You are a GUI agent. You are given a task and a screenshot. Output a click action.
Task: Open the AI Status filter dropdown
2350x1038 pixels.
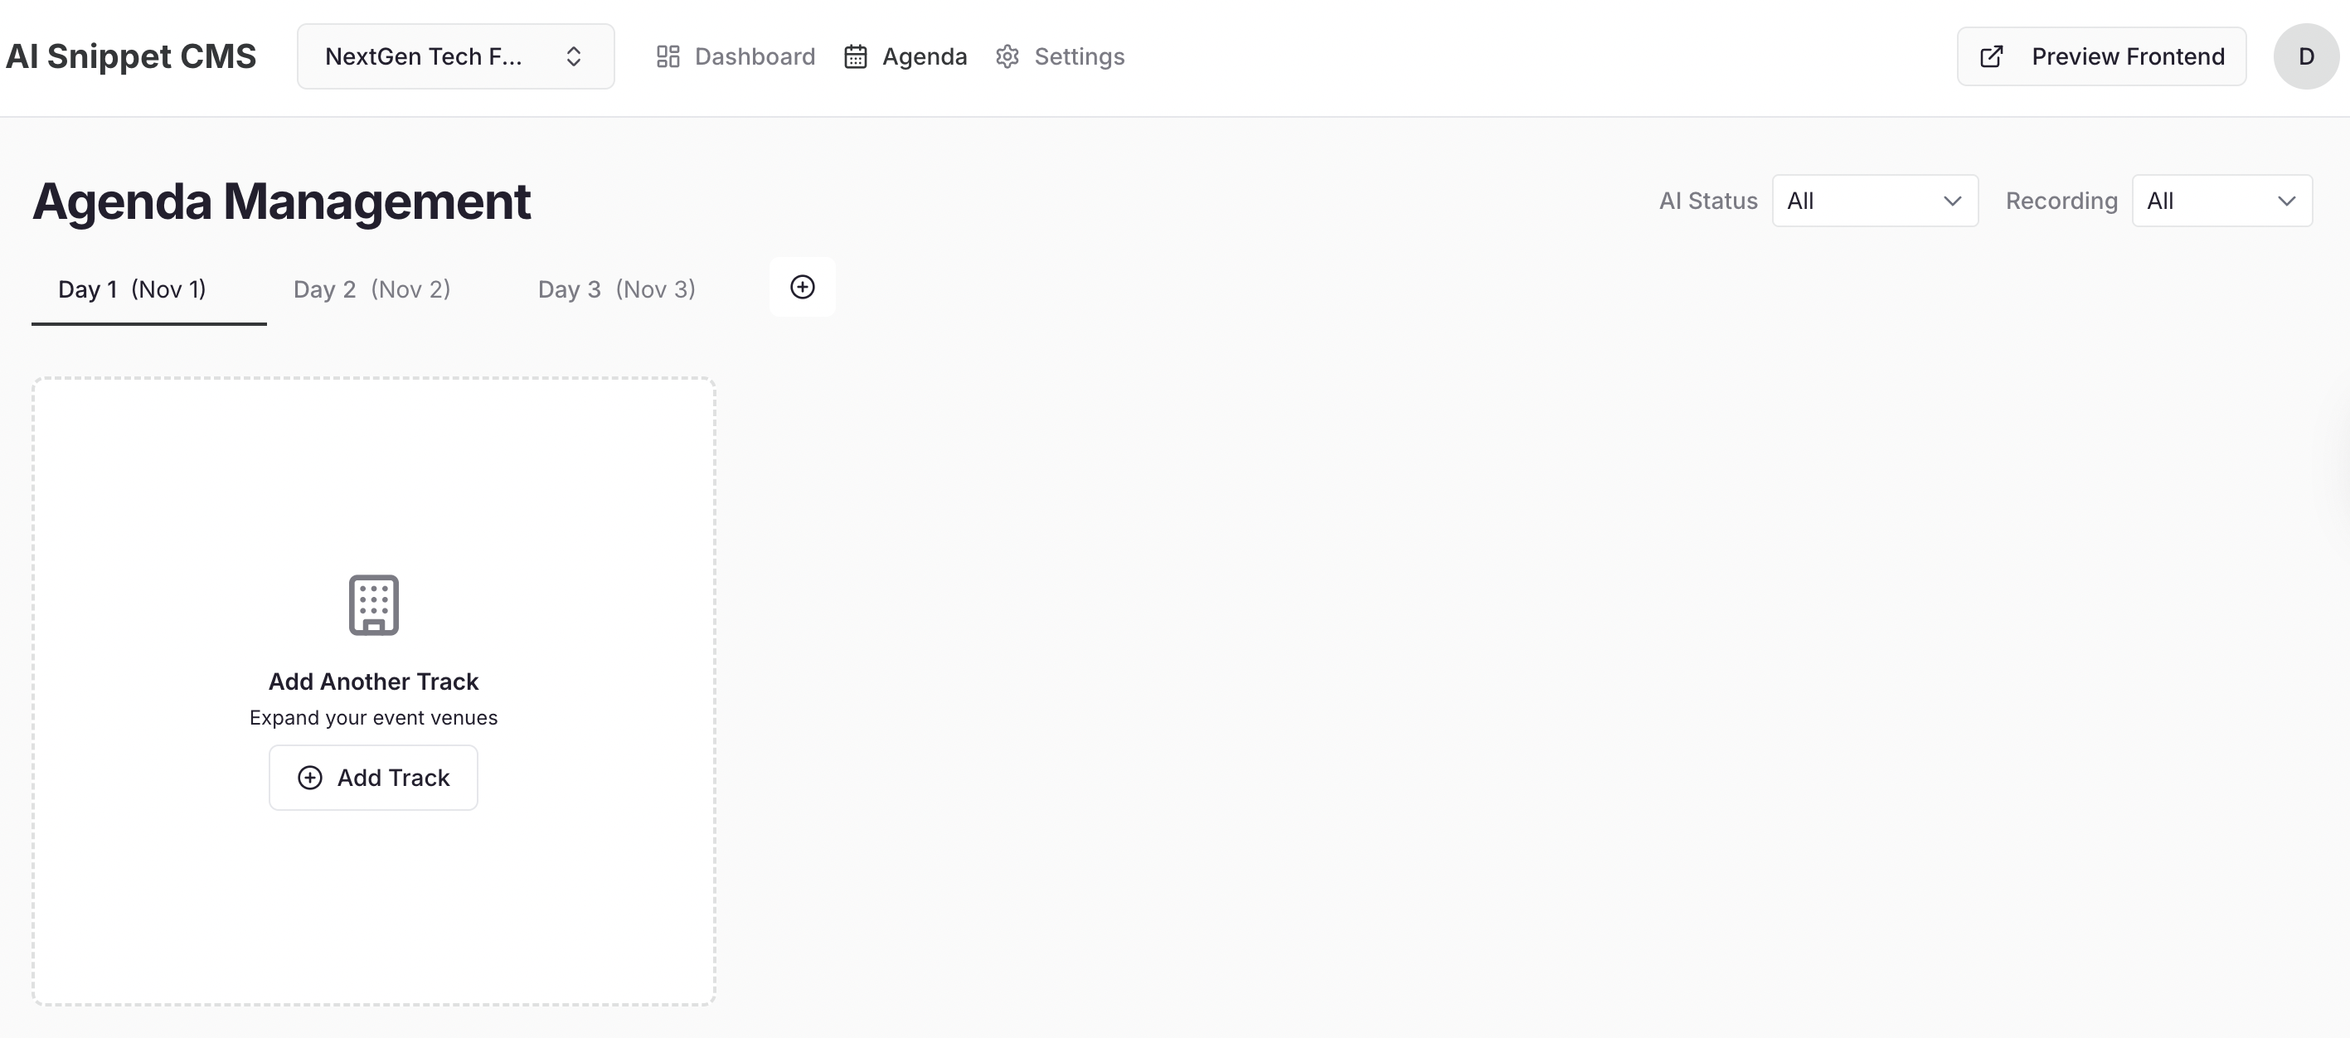pos(1875,201)
